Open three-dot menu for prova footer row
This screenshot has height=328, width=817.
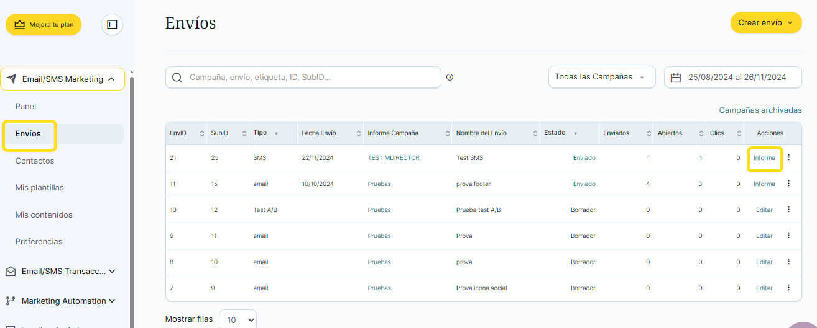[x=788, y=184]
